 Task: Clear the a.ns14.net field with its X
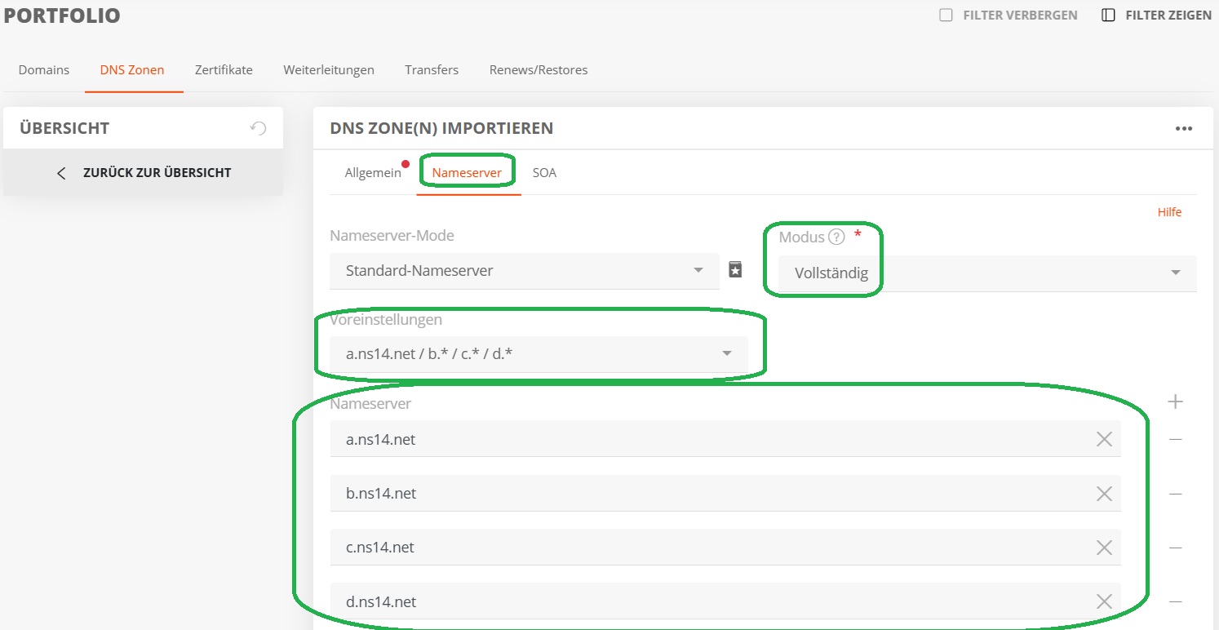1104,439
